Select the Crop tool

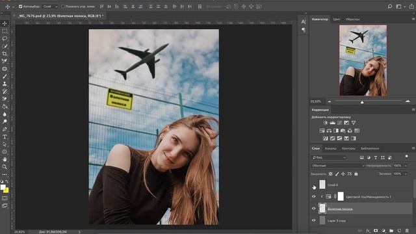point(5,54)
